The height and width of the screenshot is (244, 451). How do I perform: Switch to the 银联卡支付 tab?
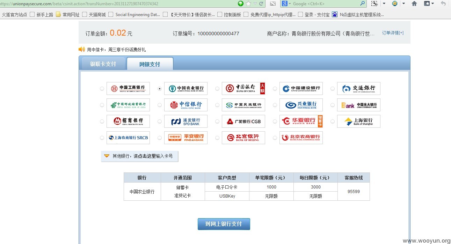tap(103, 64)
